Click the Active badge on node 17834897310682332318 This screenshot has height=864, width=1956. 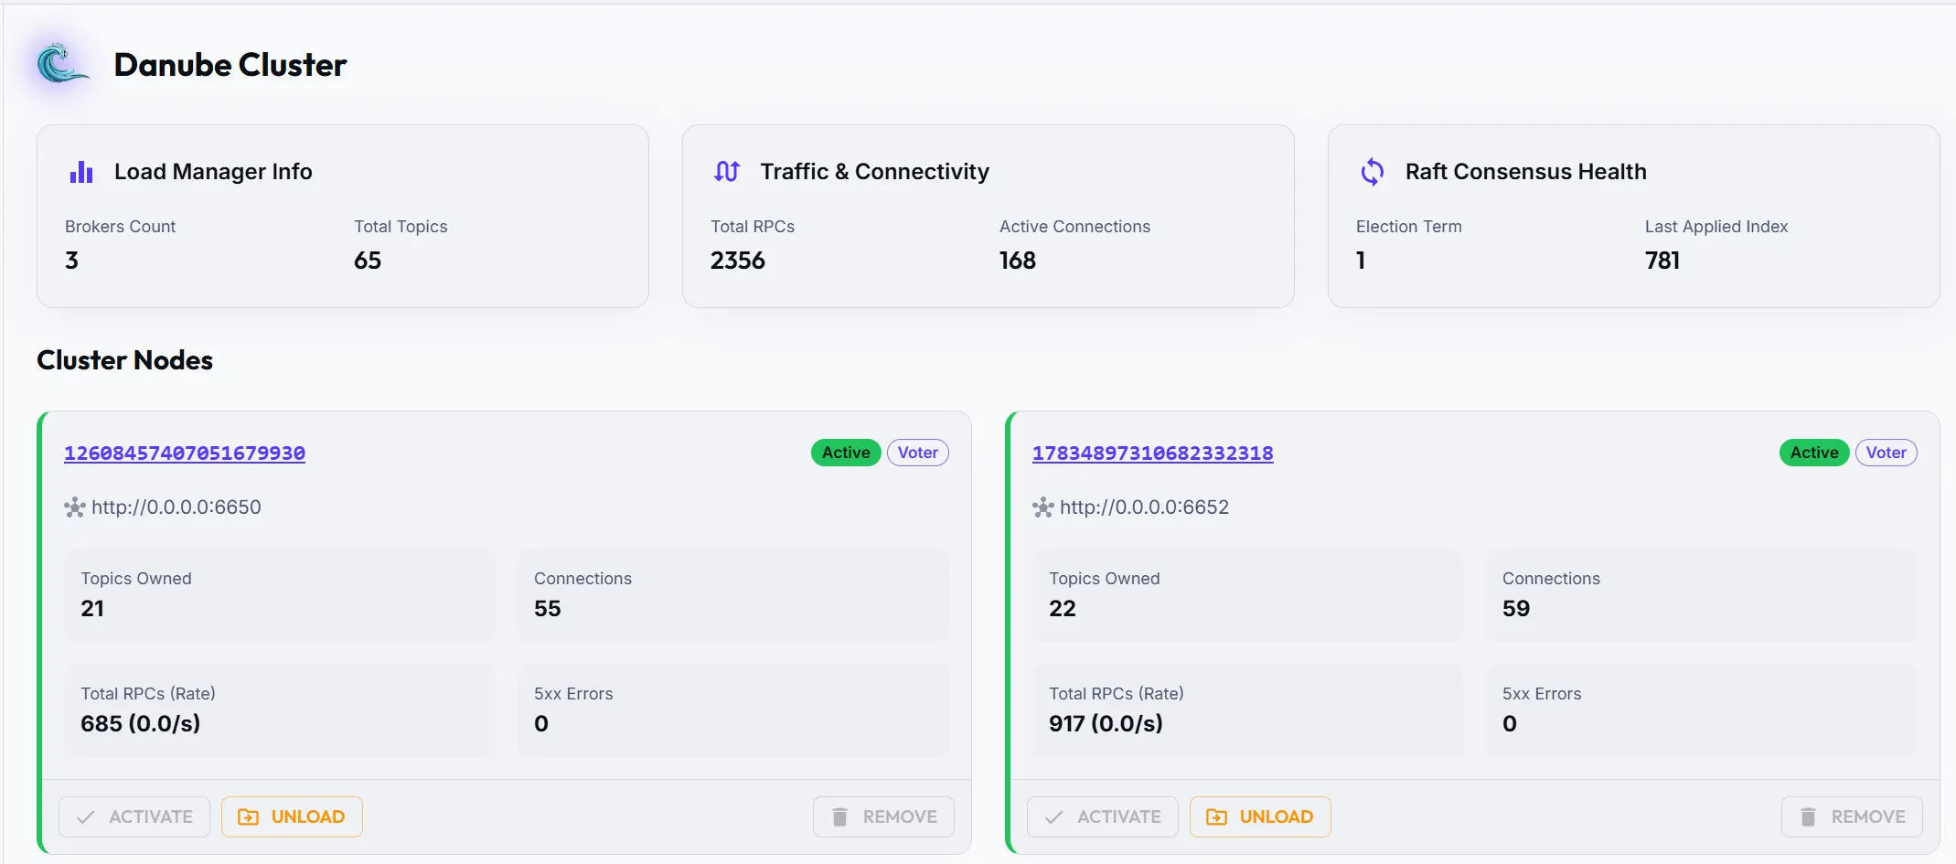click(x=1814, y=453)
